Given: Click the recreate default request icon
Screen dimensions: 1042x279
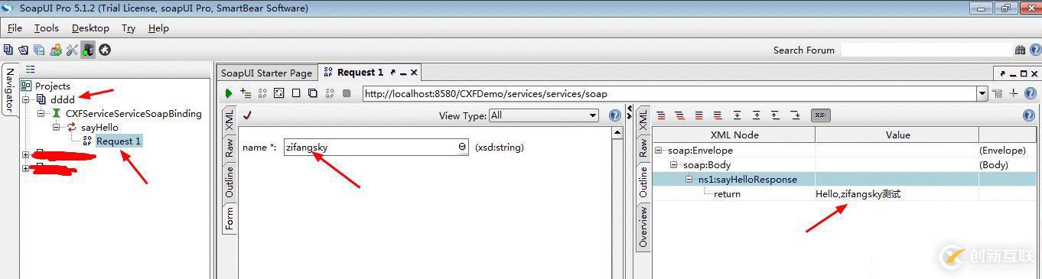Looking at the screenshot, I should (279, 93).
